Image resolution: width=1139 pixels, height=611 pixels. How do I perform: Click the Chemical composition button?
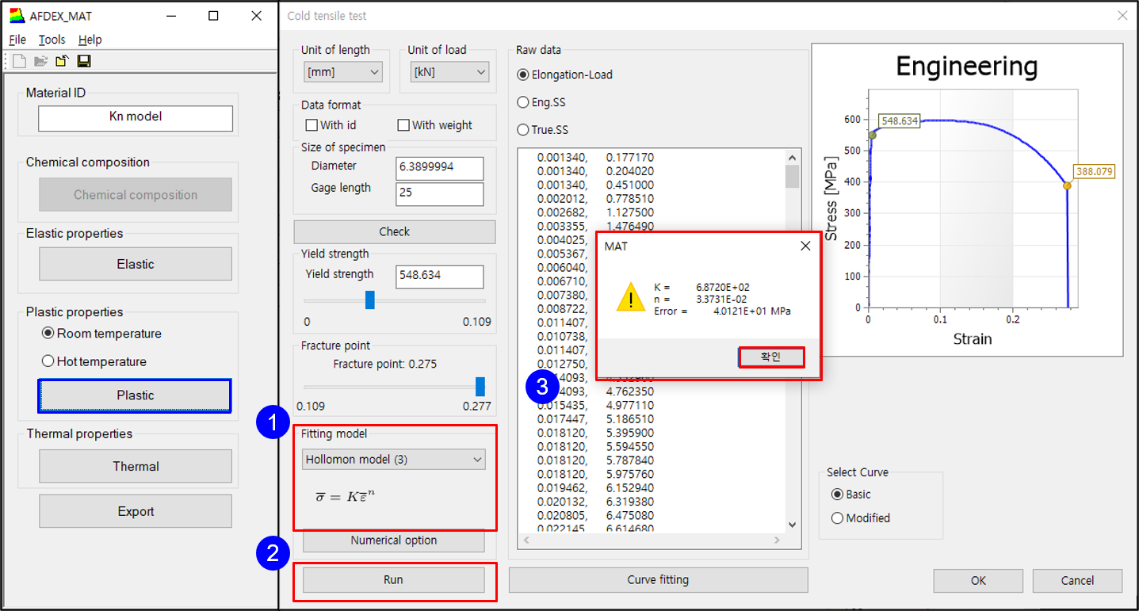pos(136,195)
